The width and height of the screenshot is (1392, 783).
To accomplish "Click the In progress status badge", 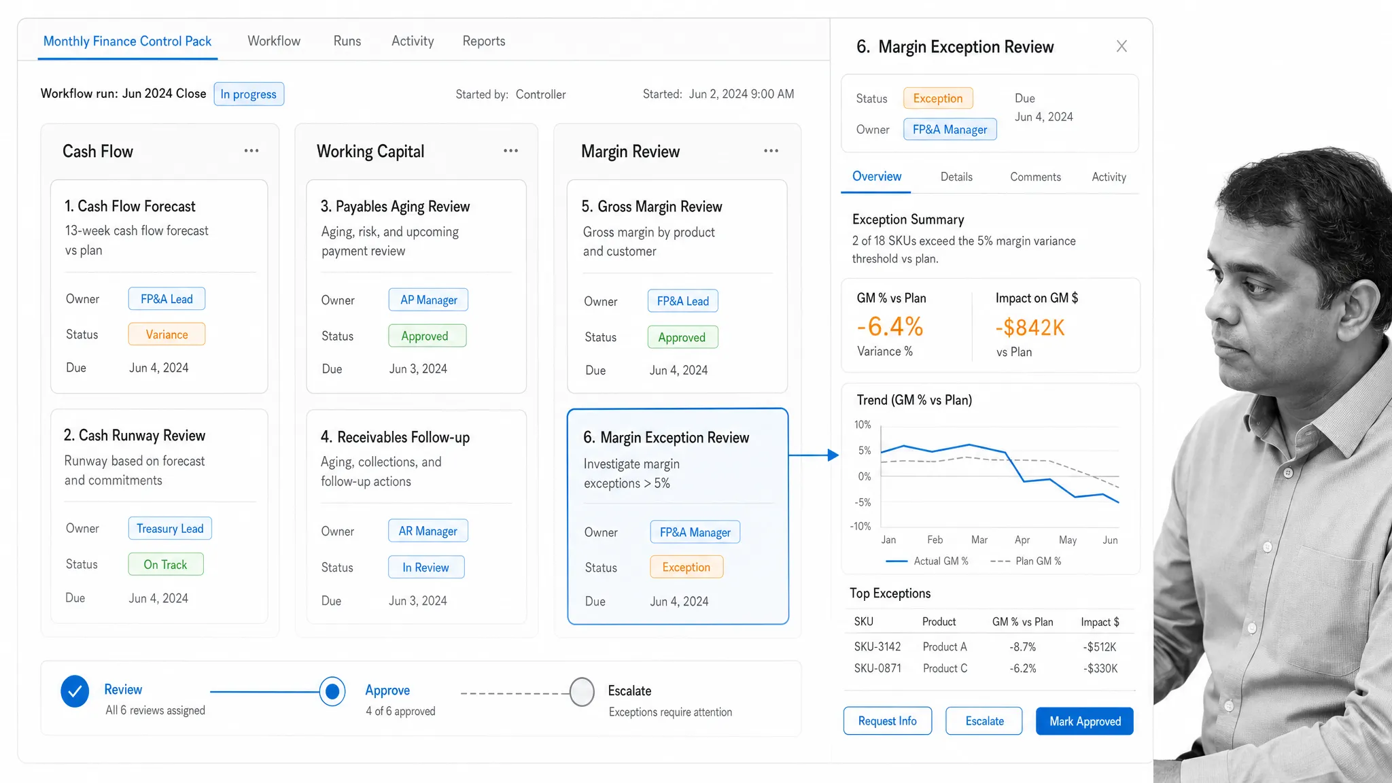I will coord(249,94).
